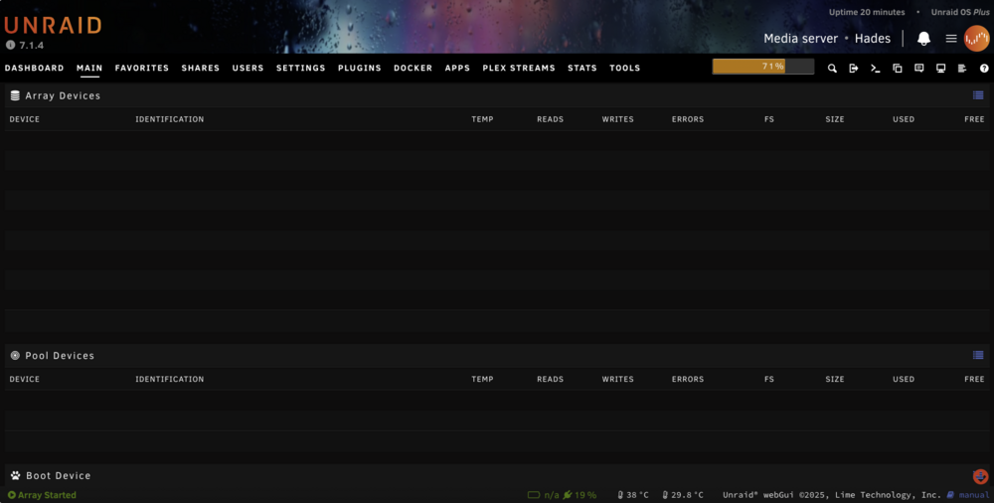Click the green Array Started status icon
The height and width of the screenshot is (503, 994).
(11, 495)
